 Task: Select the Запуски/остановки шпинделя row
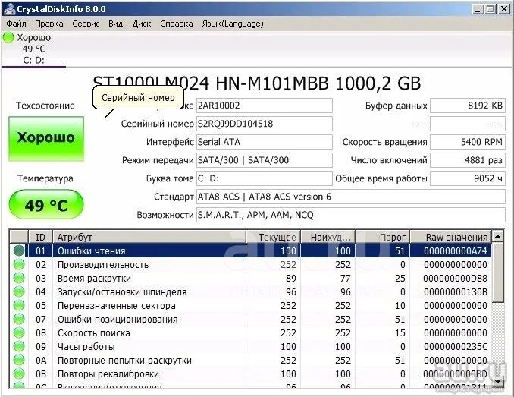point(251,291)
